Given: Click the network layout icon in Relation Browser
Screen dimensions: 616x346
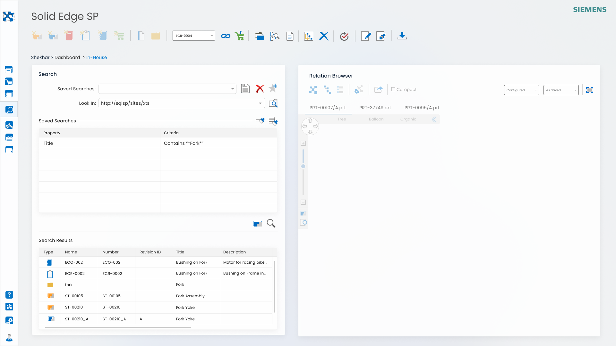Looking at the screenshot, I should [x=313, y=90].
